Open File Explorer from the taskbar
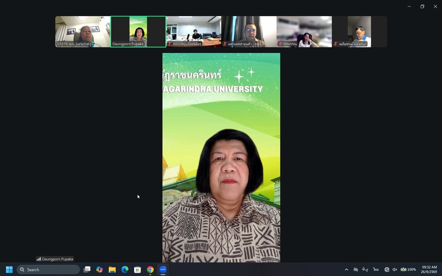The width and height of the screenshot is (442, 276). (x=112, y=270)
